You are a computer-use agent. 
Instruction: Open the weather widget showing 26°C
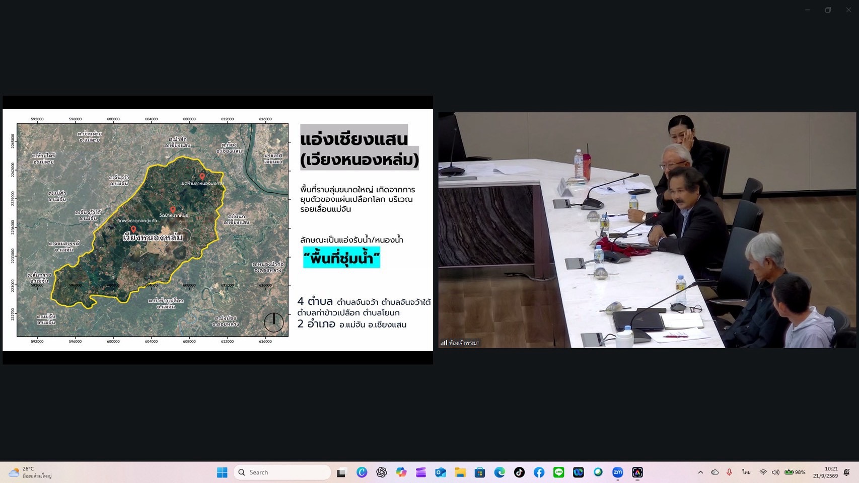point(30,472)
